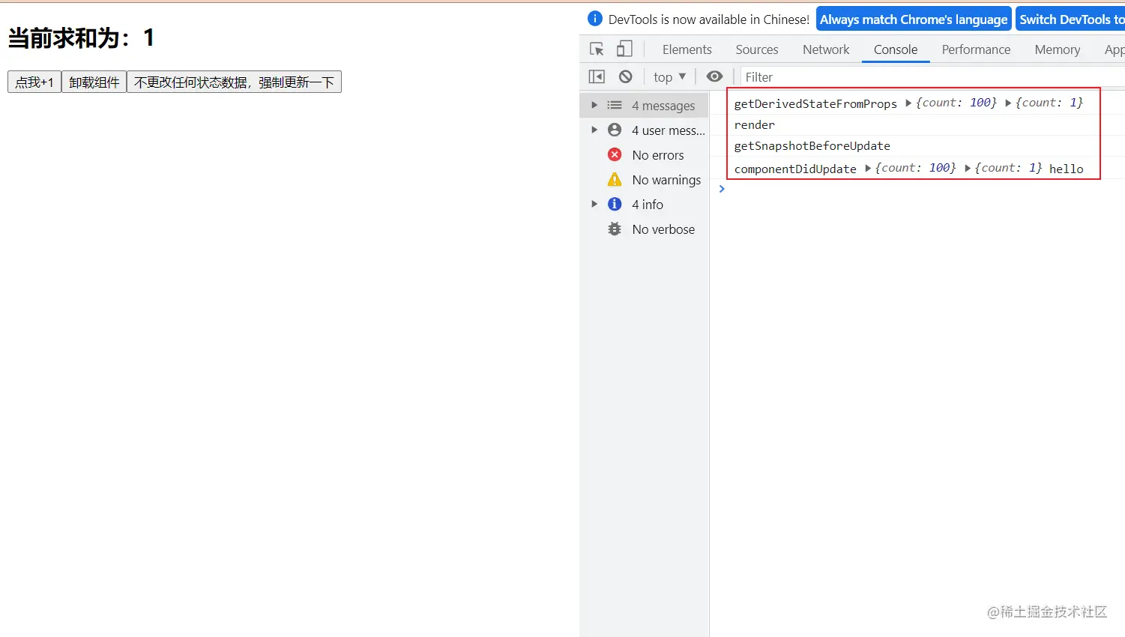Click the inspect element selector icon
This screenshot has height=637, width=1125.
pyautogui.click(x=597, y=49)
